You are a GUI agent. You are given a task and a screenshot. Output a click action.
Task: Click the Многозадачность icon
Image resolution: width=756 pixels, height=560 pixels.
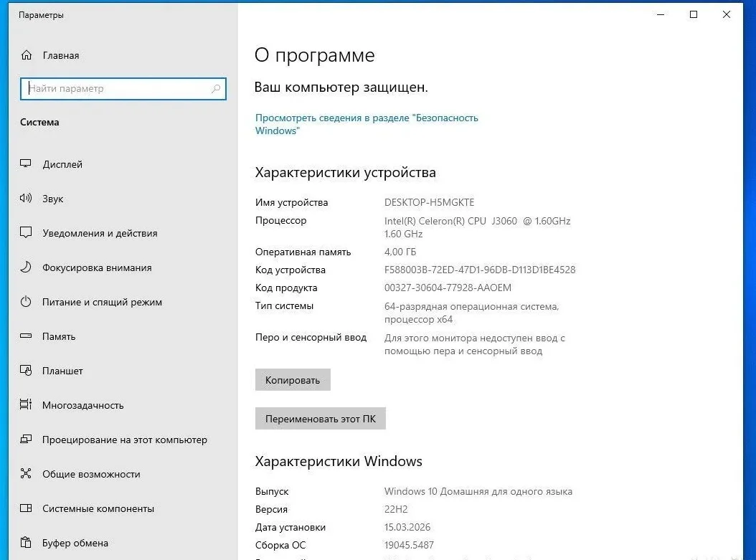(26, 405)
